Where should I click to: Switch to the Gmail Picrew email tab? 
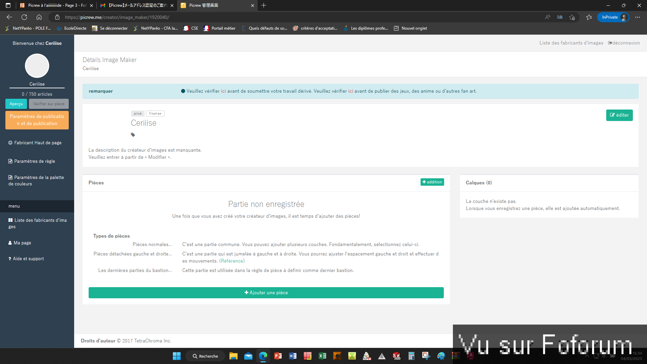136,5
